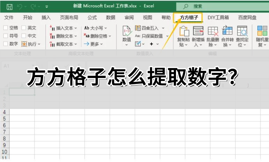Open the 文件 menu tab

9,17
